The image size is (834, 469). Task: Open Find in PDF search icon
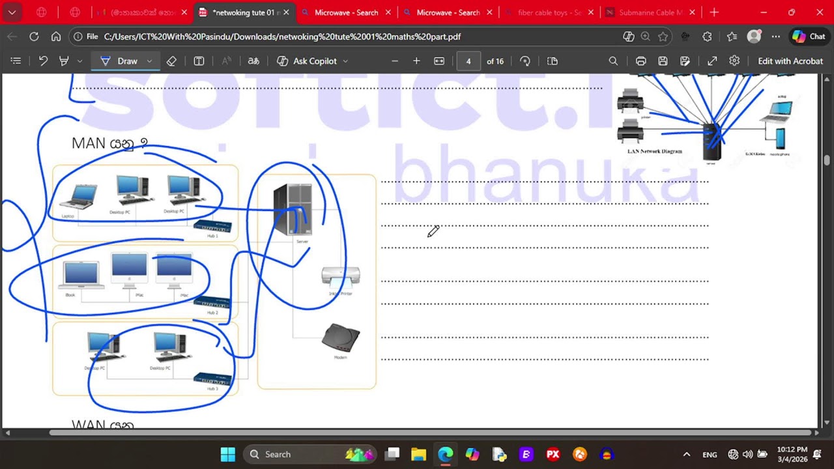pos(613,61)
